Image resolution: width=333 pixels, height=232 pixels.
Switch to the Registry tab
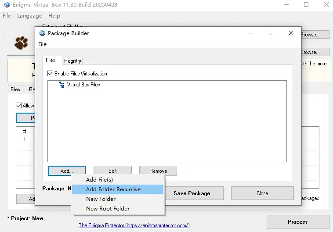click(x=72, y=61)
